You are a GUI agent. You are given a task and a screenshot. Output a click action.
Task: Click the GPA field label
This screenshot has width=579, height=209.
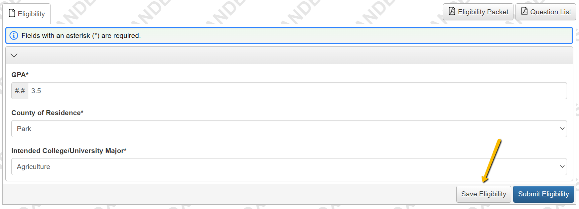click(20, 75)
